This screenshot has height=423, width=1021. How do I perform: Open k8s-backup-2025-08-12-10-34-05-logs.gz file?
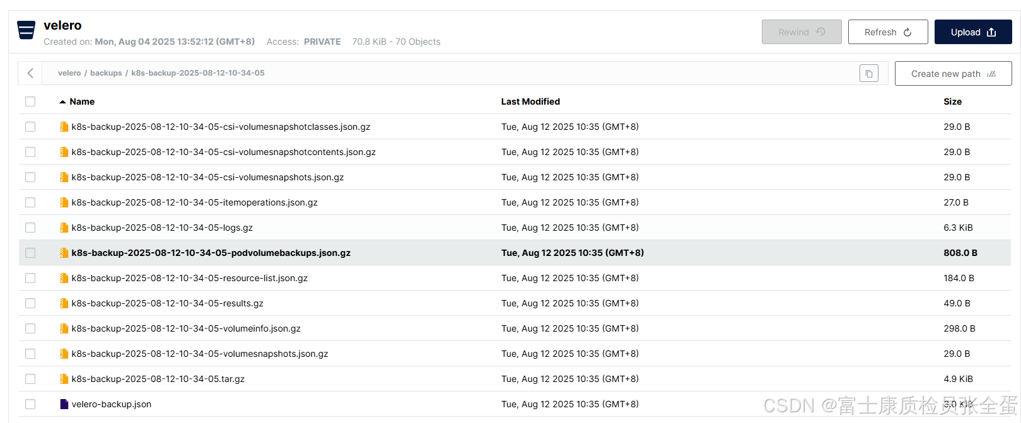[162, 228]
